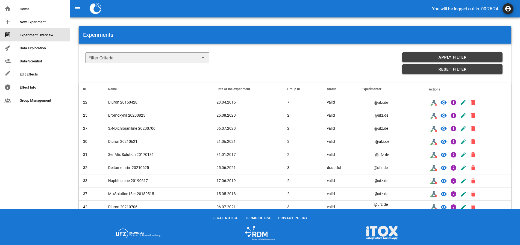
Task: Expand the Filter Criteria dropdown
Action: coord(147,58)
